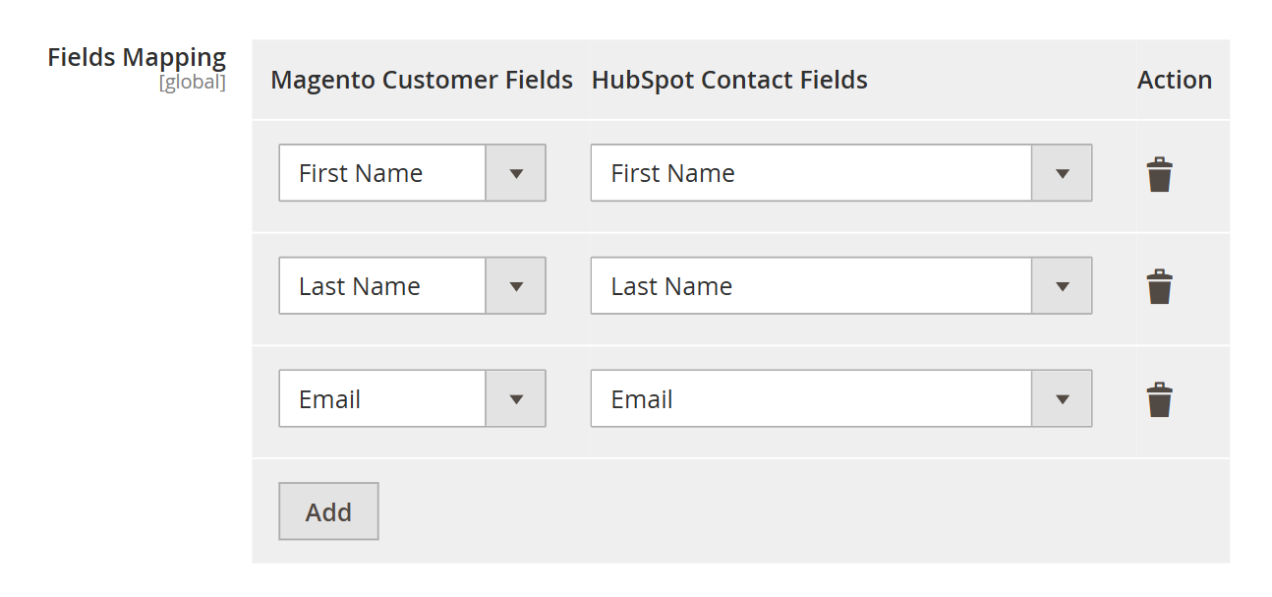The image size is (1272, 597).
Task: Click arrow of HubSpot First Name select
Action: [x=1062, y=173]
